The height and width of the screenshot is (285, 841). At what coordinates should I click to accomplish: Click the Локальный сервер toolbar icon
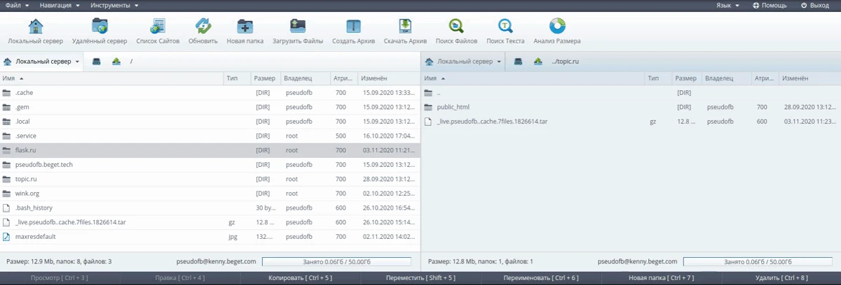coord(35,27)
